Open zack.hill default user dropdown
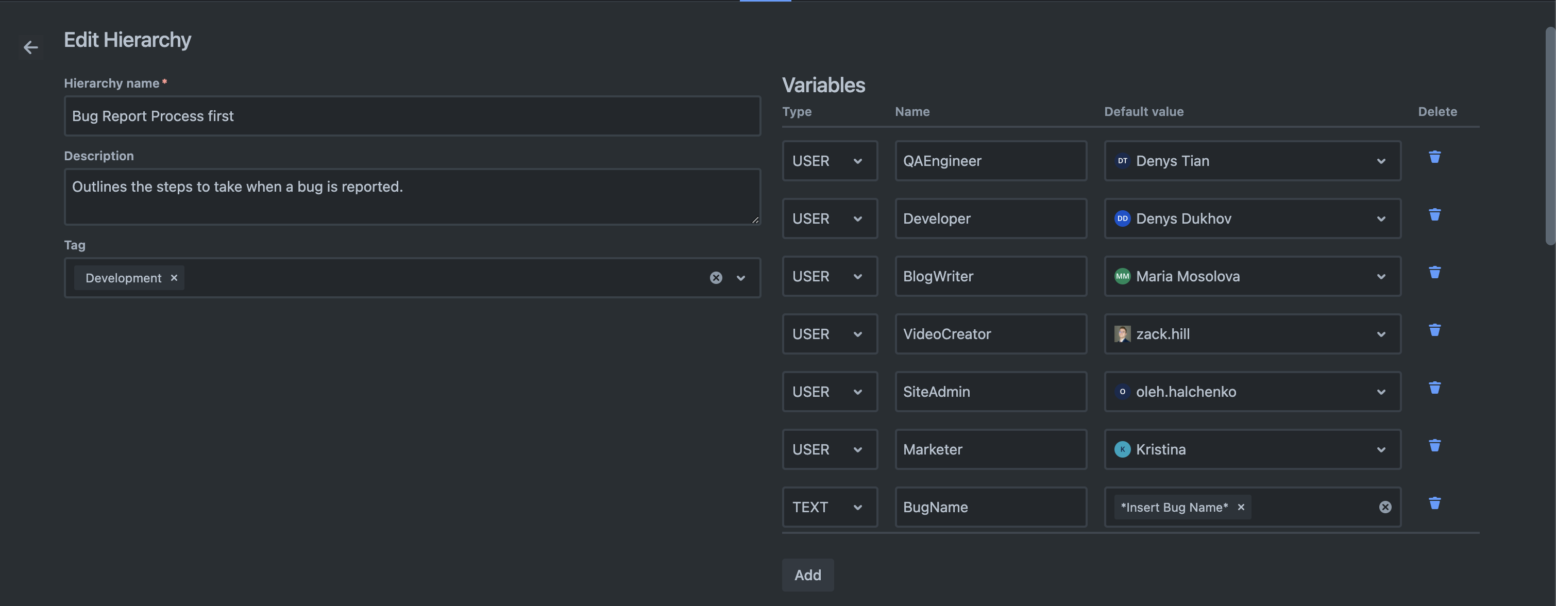The height and width of the screenshot is (606, 1556). (x=1381, y=334)
